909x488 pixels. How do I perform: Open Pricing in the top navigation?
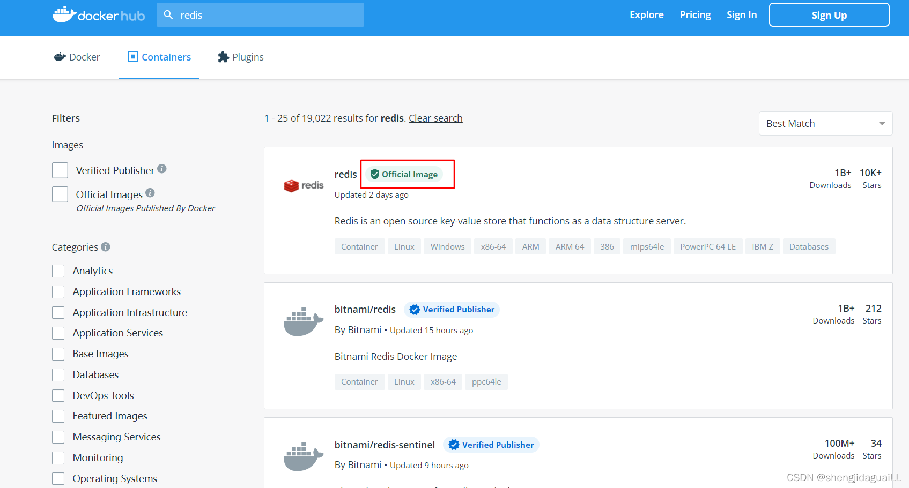696,15
